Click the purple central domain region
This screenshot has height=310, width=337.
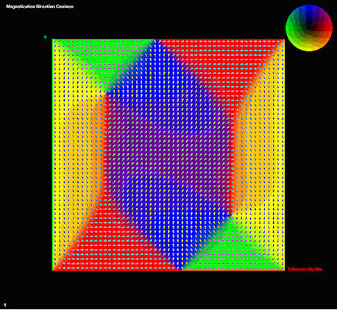pyautogui.click(x=169, y=154)
